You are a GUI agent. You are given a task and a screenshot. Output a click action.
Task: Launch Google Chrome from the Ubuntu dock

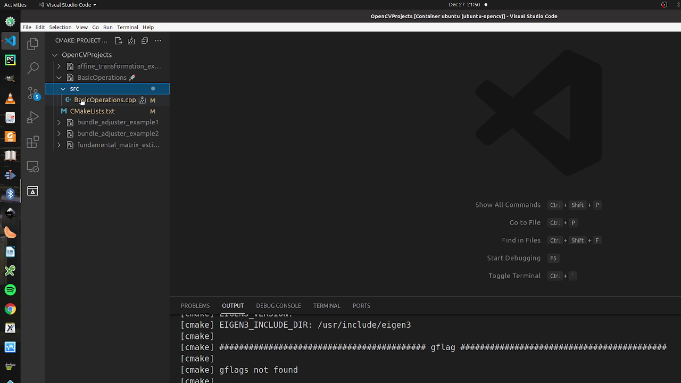coord(10,309)
